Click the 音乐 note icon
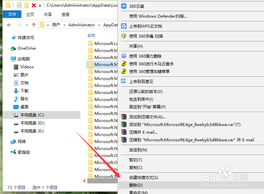 [x=16, y=99]
